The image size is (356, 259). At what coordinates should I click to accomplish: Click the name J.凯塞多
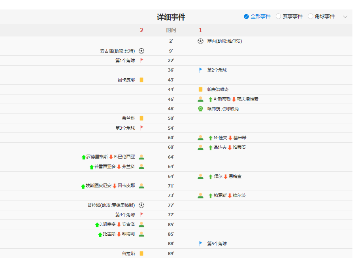(x=107, y=225)
